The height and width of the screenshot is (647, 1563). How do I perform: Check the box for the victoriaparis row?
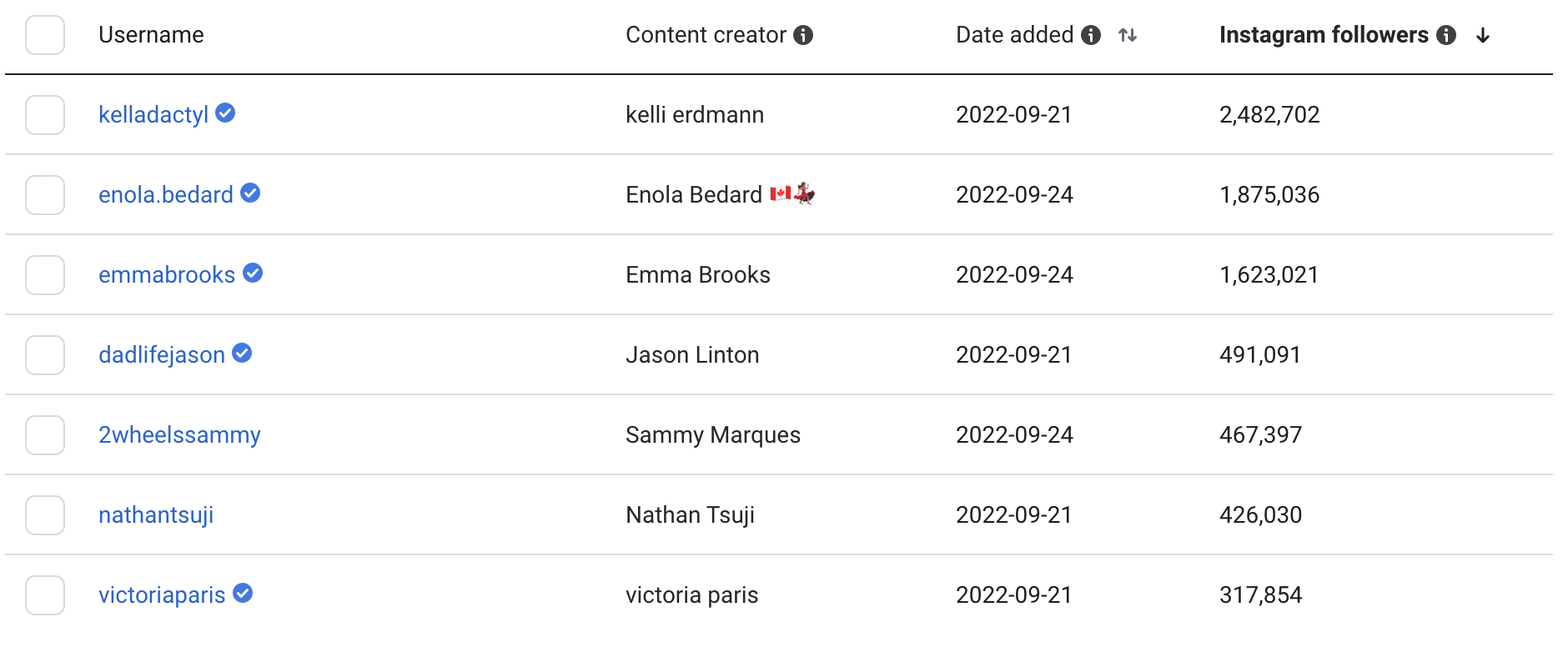(x=45, y=595)
